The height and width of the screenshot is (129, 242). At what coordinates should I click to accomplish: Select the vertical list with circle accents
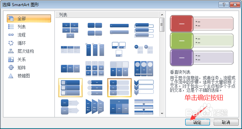click(x=95, y=88)
